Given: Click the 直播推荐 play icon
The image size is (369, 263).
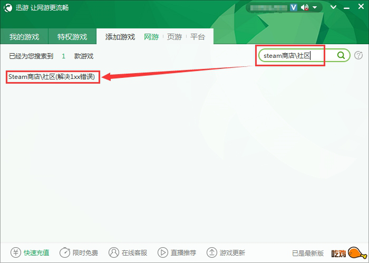Looking at the screenshot, I should click(162, 252).
